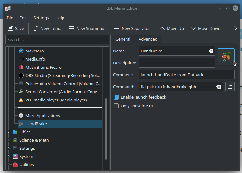Screen dimensions: 242x173
Task: Create a New Item from toolbar
Action: (x=48, y=28)
